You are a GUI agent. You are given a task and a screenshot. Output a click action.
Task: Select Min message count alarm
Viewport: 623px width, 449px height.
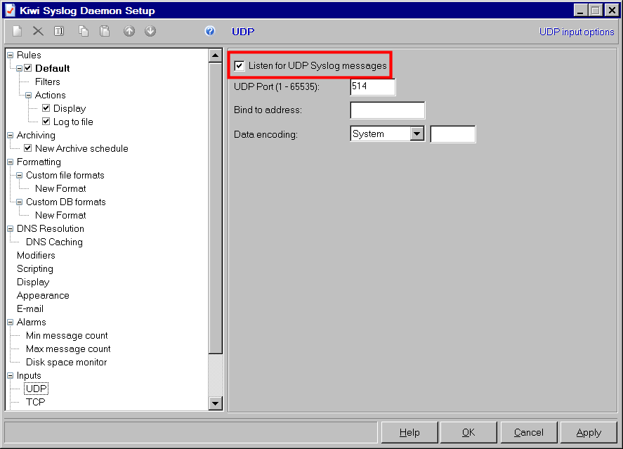67,335
